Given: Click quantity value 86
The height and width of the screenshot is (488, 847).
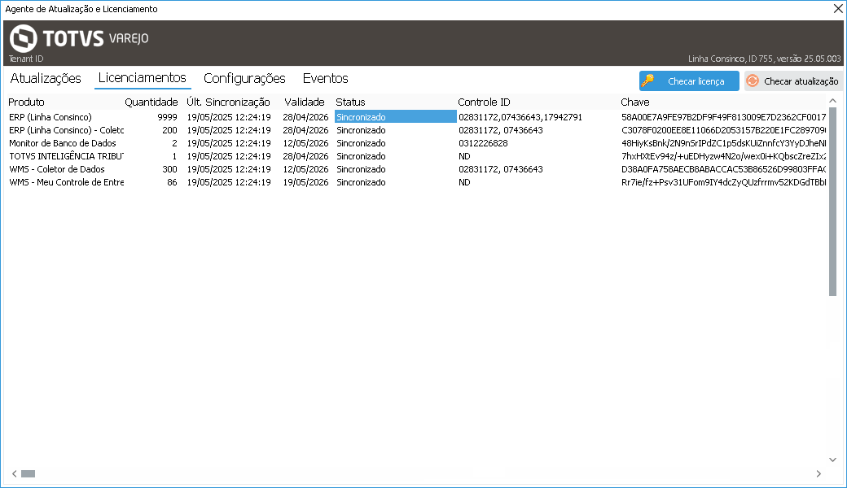Looking at the screenshot, I should pyautogui.click(x=173, y=181).
